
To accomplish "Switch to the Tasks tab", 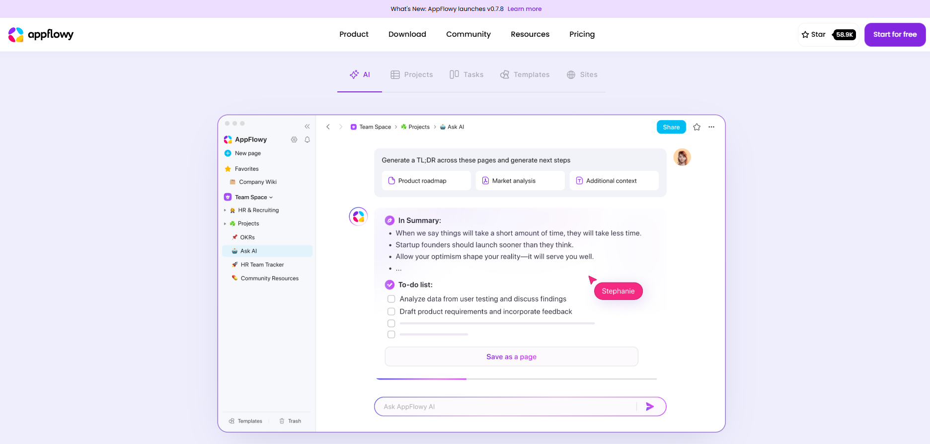I will point(466,74).
